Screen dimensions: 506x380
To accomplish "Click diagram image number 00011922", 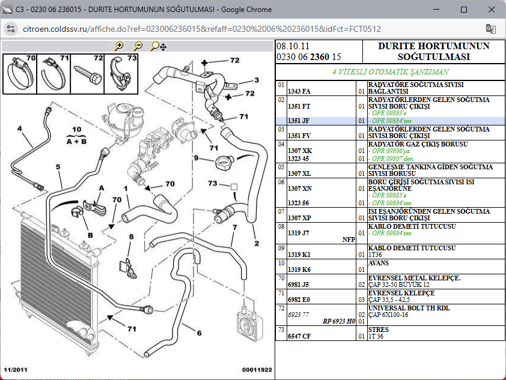I will (x=257, y=370).
